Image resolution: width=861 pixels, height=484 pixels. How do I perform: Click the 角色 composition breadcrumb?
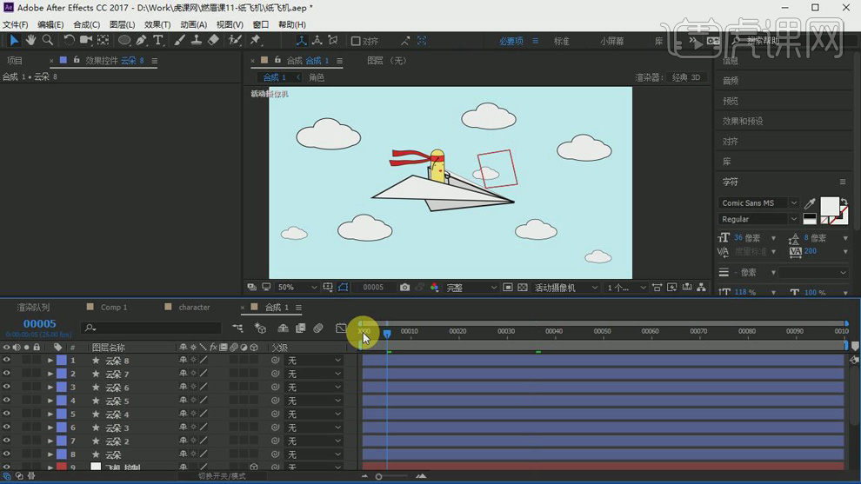pyautogui.click(x=317, y=77)
